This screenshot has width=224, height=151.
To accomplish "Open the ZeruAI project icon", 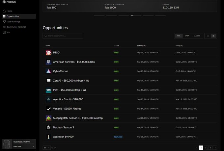I will 48,81.
